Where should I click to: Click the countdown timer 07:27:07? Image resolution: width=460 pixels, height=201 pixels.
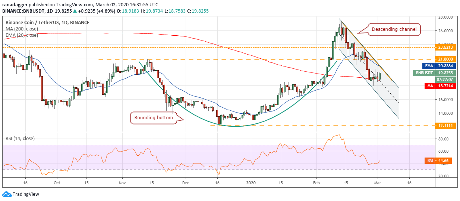[x=445, y=80]
